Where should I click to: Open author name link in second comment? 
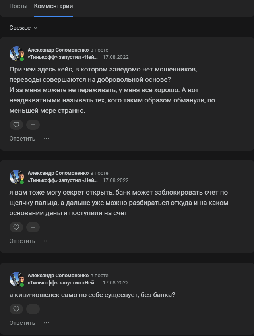58,173
